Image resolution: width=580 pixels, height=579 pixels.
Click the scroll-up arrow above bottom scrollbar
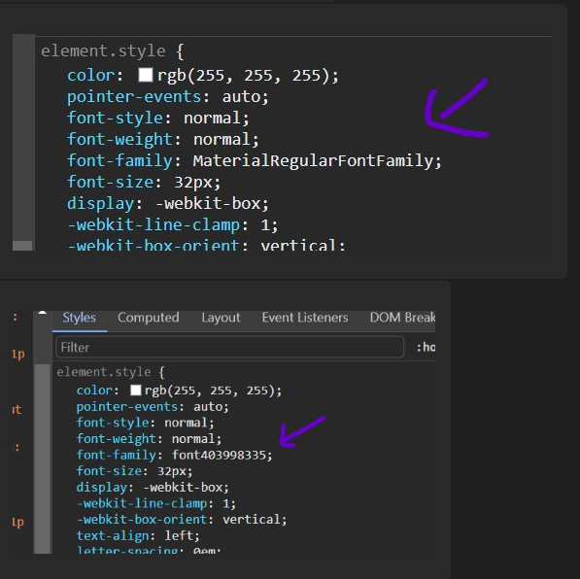[x=42, y=313]
